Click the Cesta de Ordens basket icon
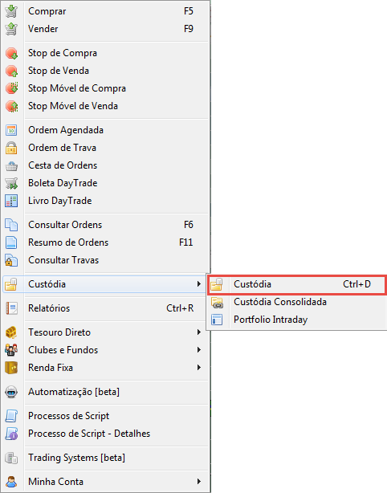 point(11,165)
